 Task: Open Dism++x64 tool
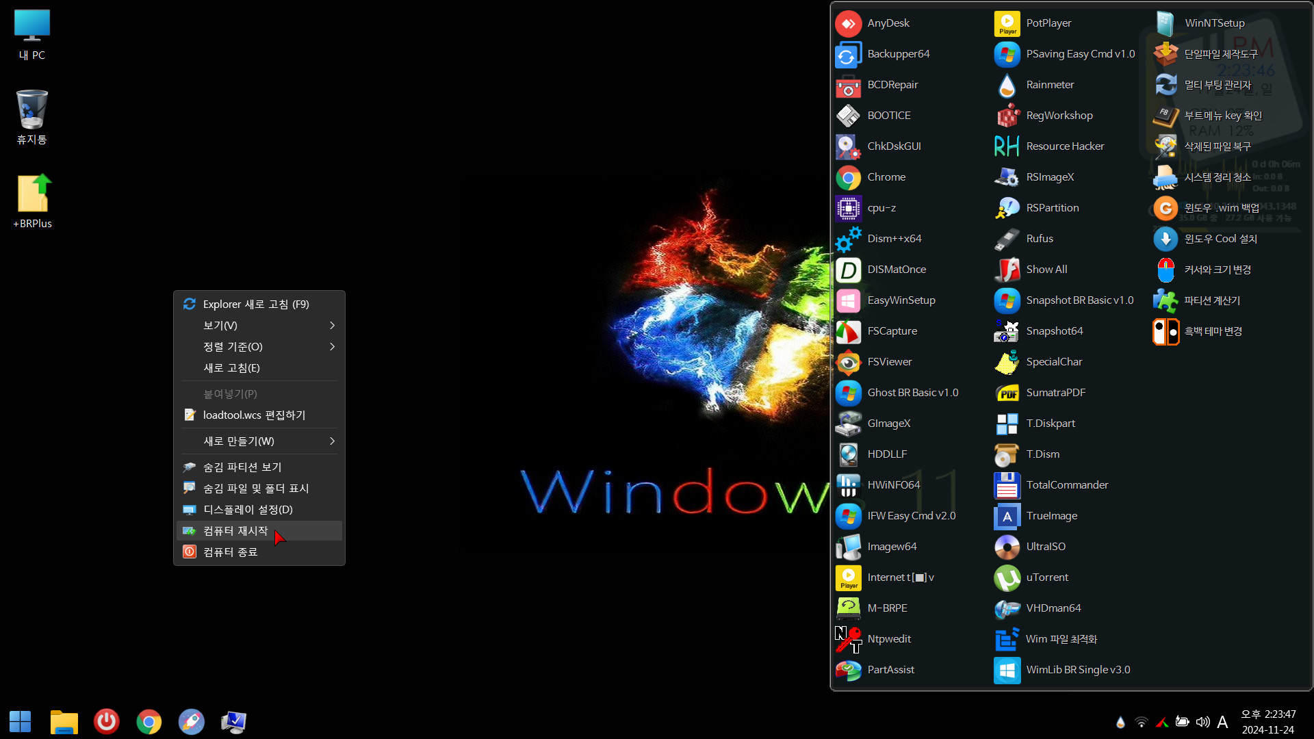[x=879, y=239]
